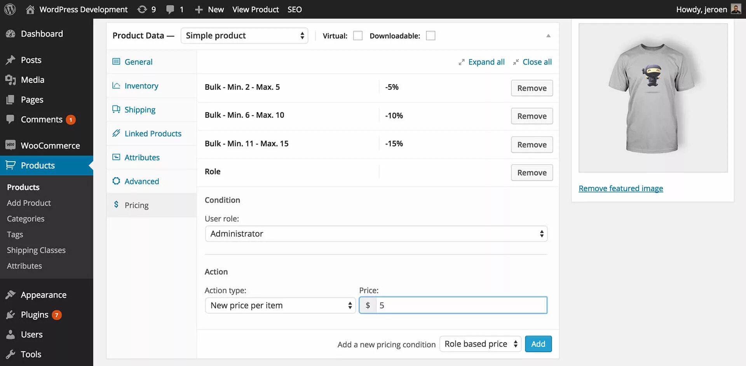Open the User role dropdown
Screen dimensions: 746x366
coord(376,234)
